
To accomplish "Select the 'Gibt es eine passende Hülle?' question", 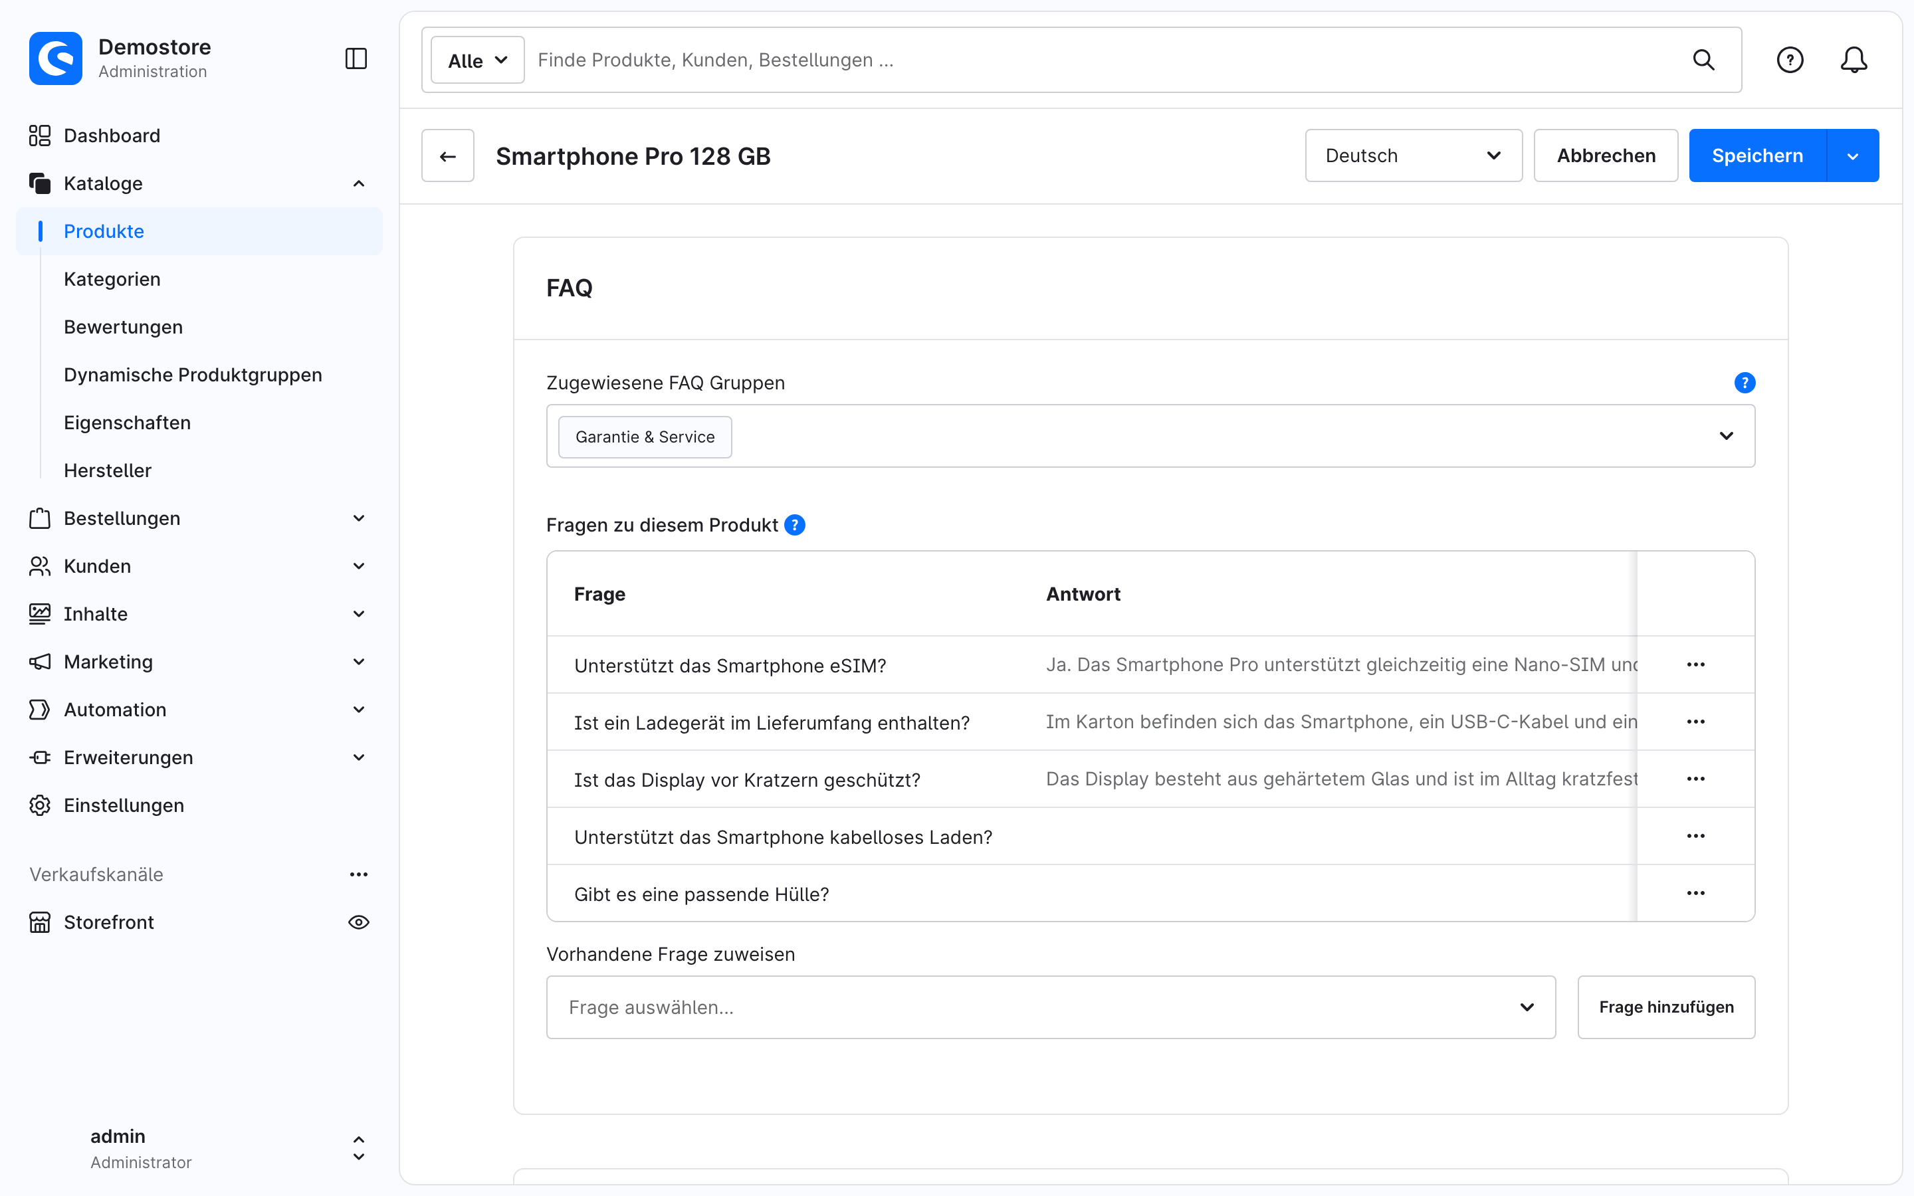I will [x=702, y=894].
